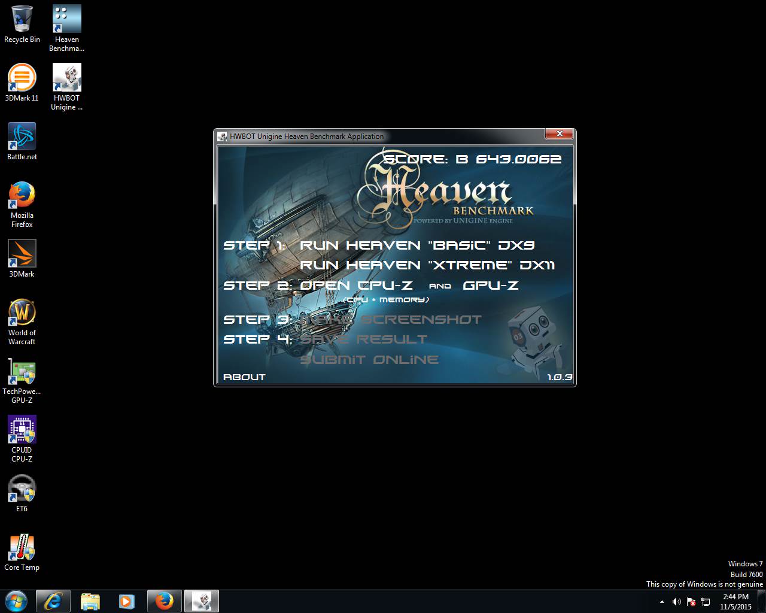Select HWBOT Heaven app in taskbar

(x=202, y=601)
